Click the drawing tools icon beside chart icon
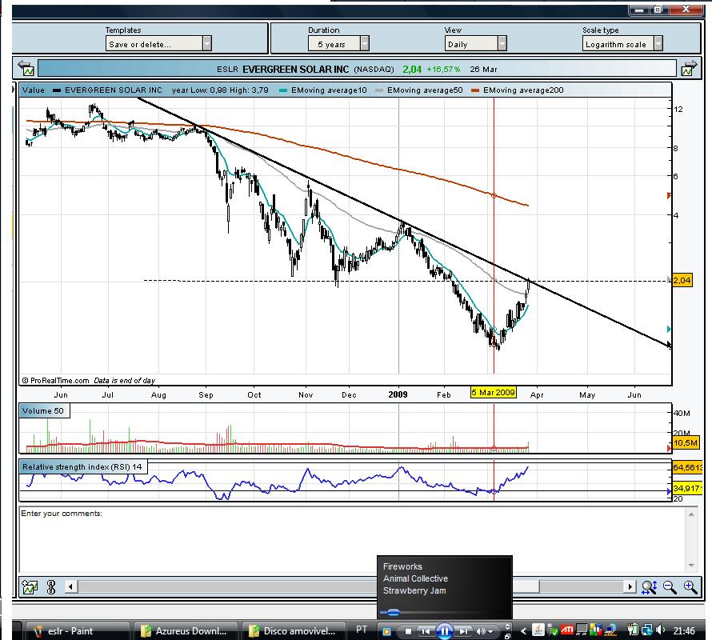Screen dimensions: 712x640 [x=51, y=587]
